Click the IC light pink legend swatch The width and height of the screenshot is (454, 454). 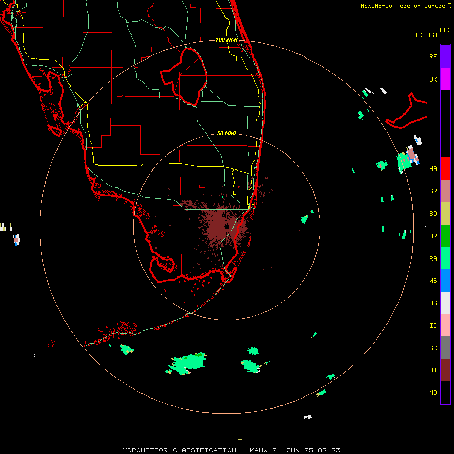point(445,325)
